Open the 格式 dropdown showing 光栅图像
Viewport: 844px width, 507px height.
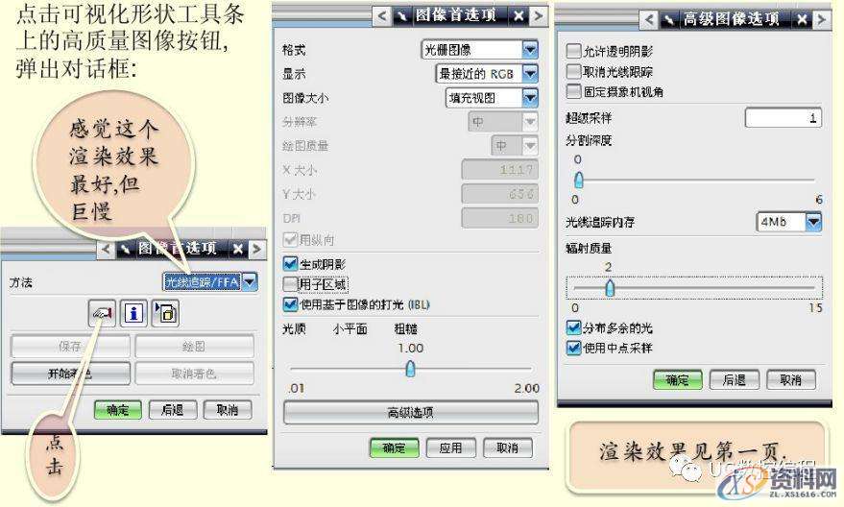[479, 50]
